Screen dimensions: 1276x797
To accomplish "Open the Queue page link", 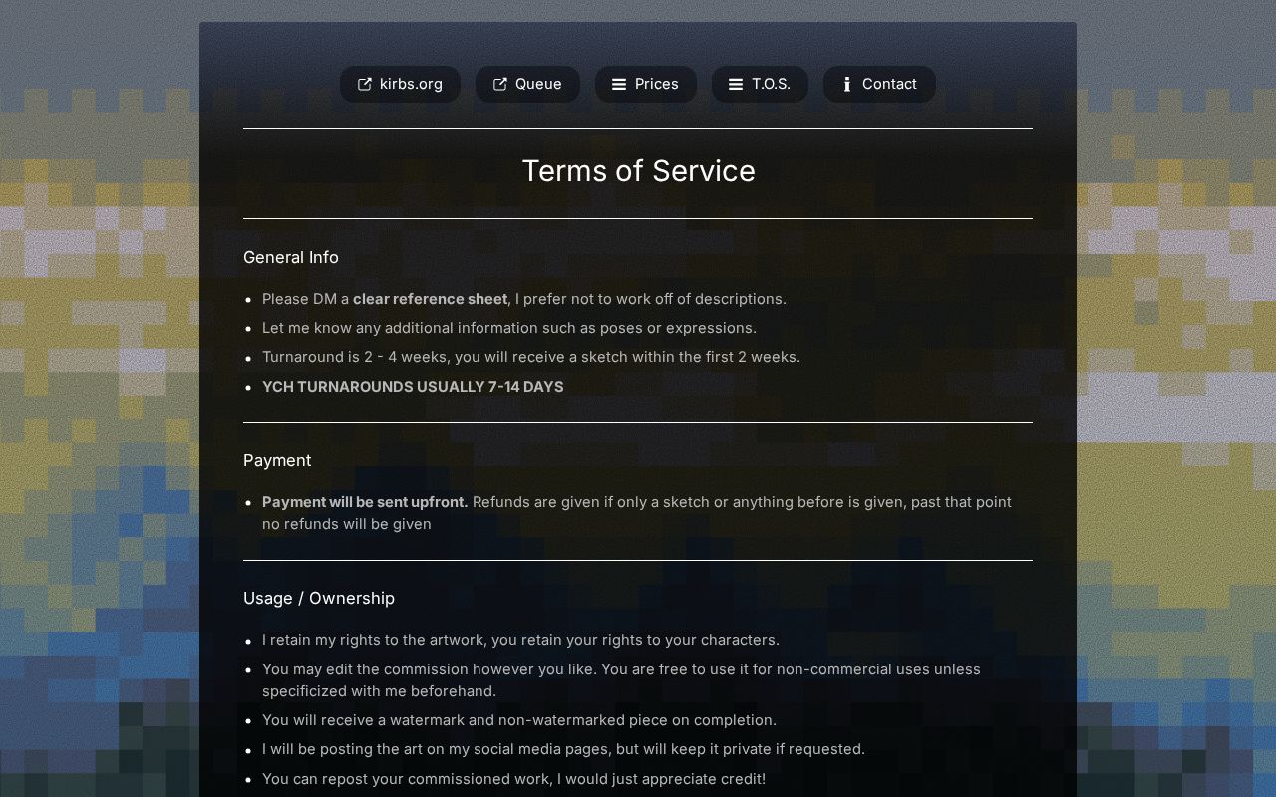I will click(527, 84).
